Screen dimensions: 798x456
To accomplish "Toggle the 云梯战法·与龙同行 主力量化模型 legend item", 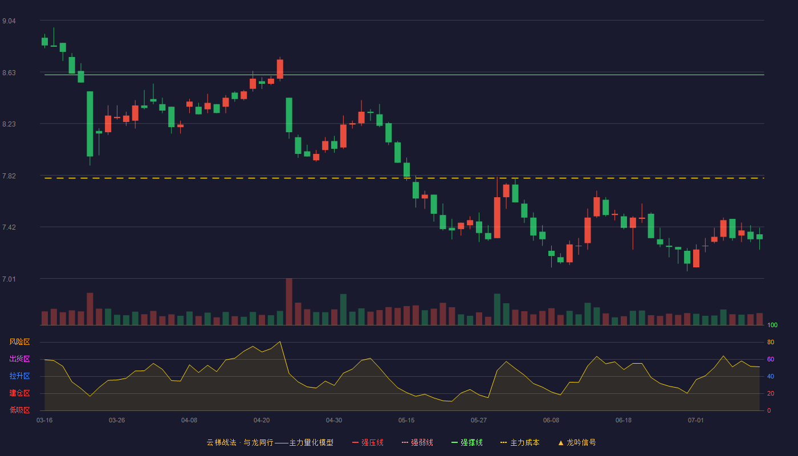I will [x=270, y=442].
